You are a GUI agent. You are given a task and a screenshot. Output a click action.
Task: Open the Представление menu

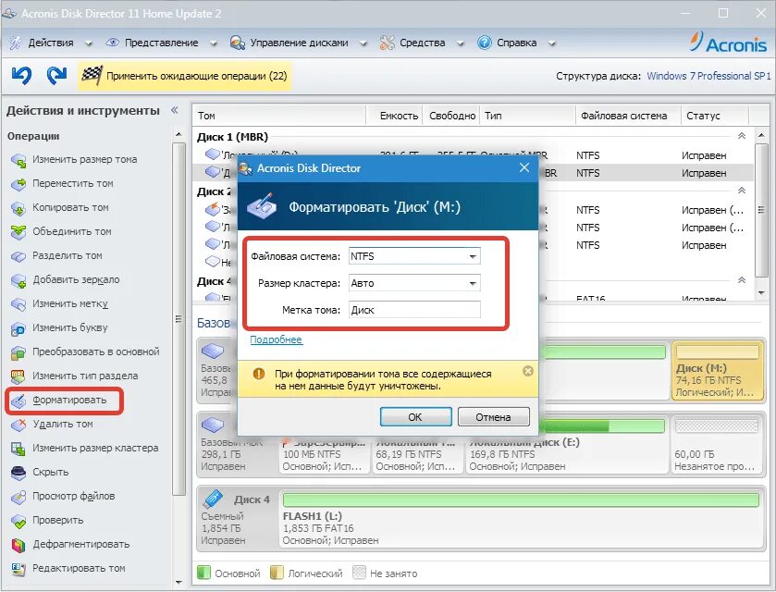(161, 43)
